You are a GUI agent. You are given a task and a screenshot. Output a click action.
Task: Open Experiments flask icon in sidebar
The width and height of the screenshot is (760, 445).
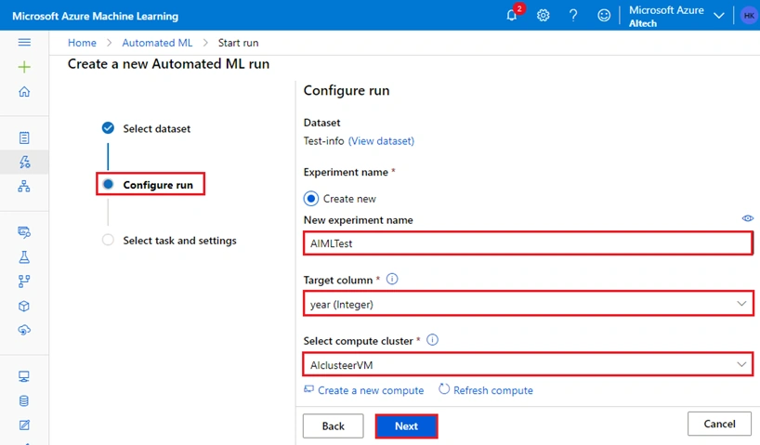coord(24,257)
